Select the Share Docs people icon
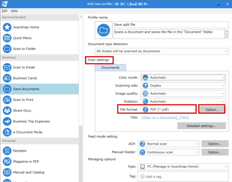Screen dimensions: 232x182 click(x=7, y=111)
